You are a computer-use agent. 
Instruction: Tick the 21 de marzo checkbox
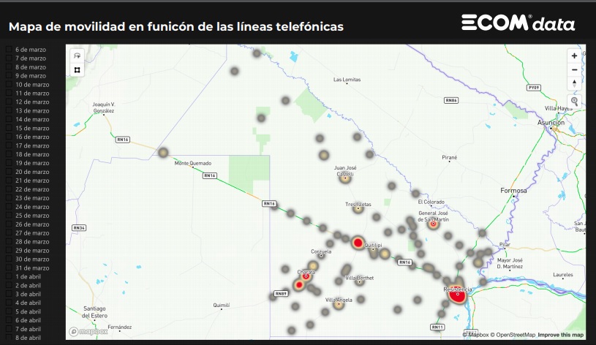click(9, 181)
